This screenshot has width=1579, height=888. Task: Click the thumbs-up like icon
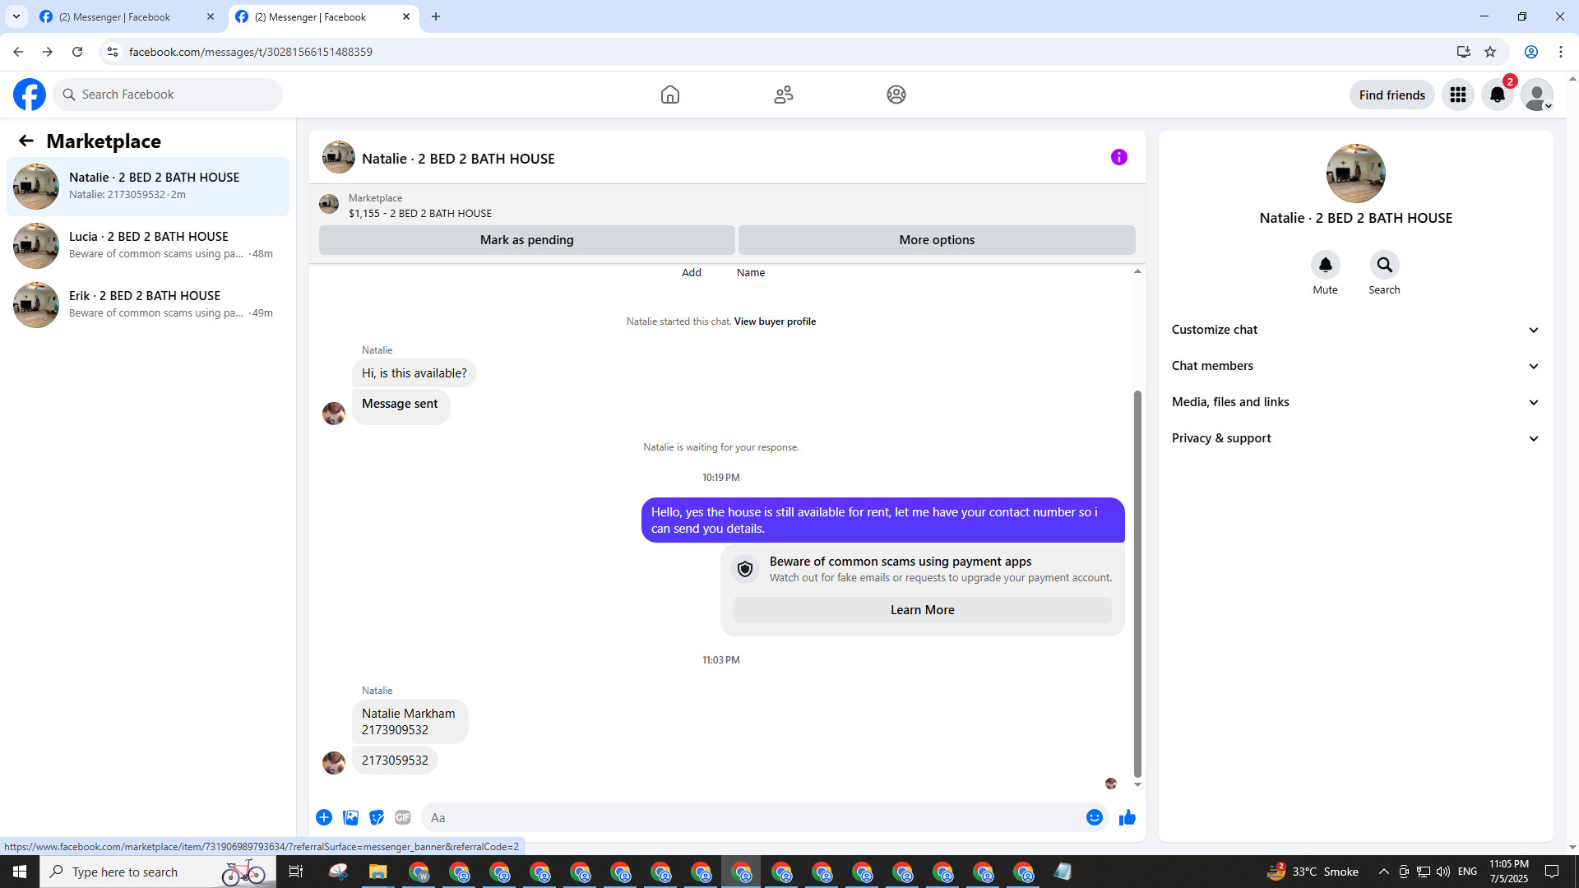pyautogui.click(x=1127, y=817)
